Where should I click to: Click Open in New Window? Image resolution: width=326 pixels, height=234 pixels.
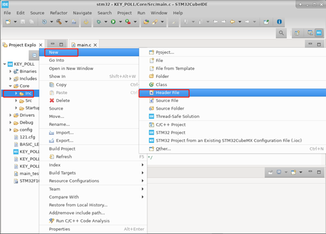89,69
